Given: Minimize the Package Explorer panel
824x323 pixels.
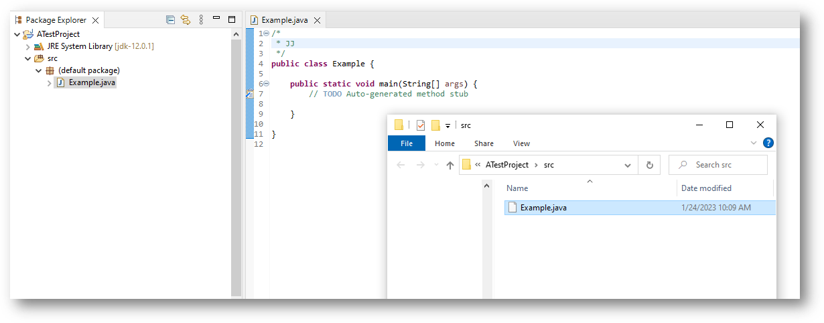Looking at the screenshot, I should [217, 20].
